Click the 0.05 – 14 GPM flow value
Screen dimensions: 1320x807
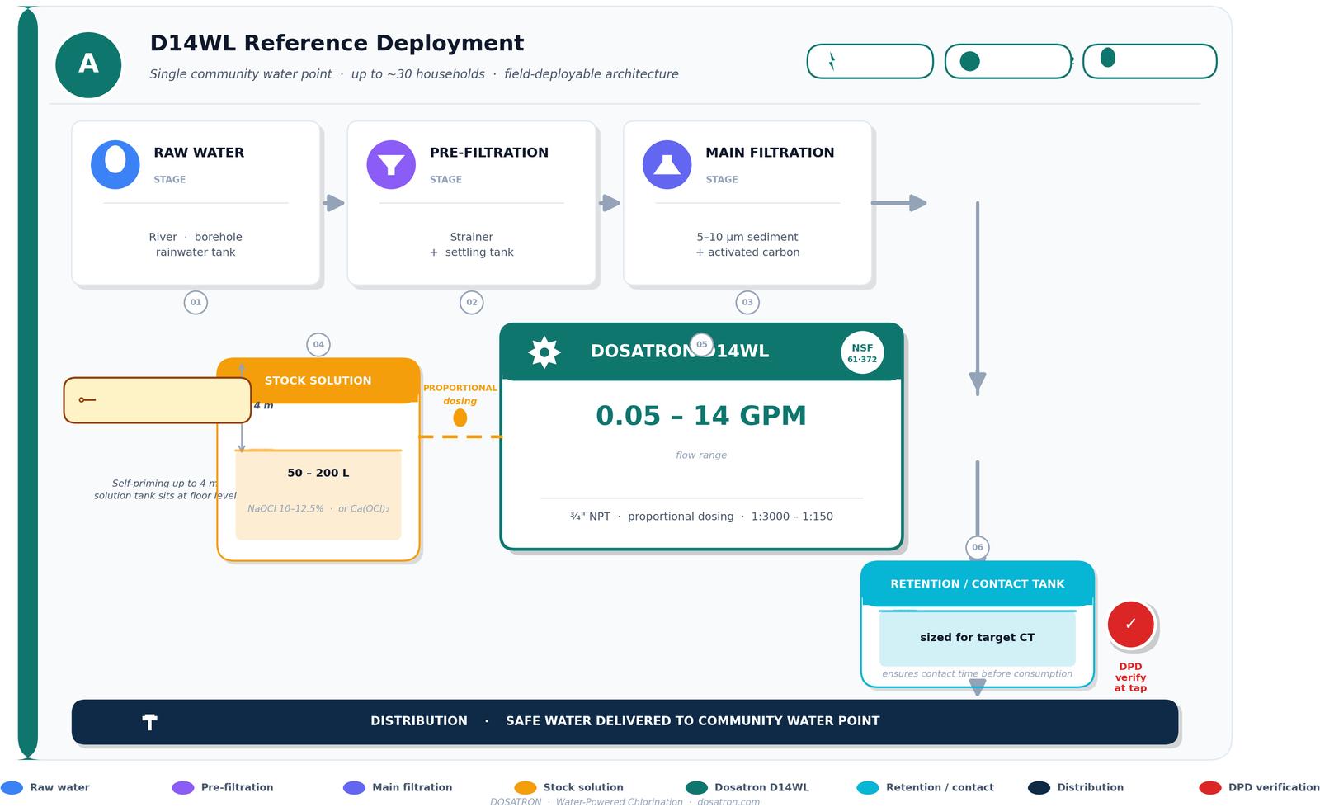click(x=701, y=416)
